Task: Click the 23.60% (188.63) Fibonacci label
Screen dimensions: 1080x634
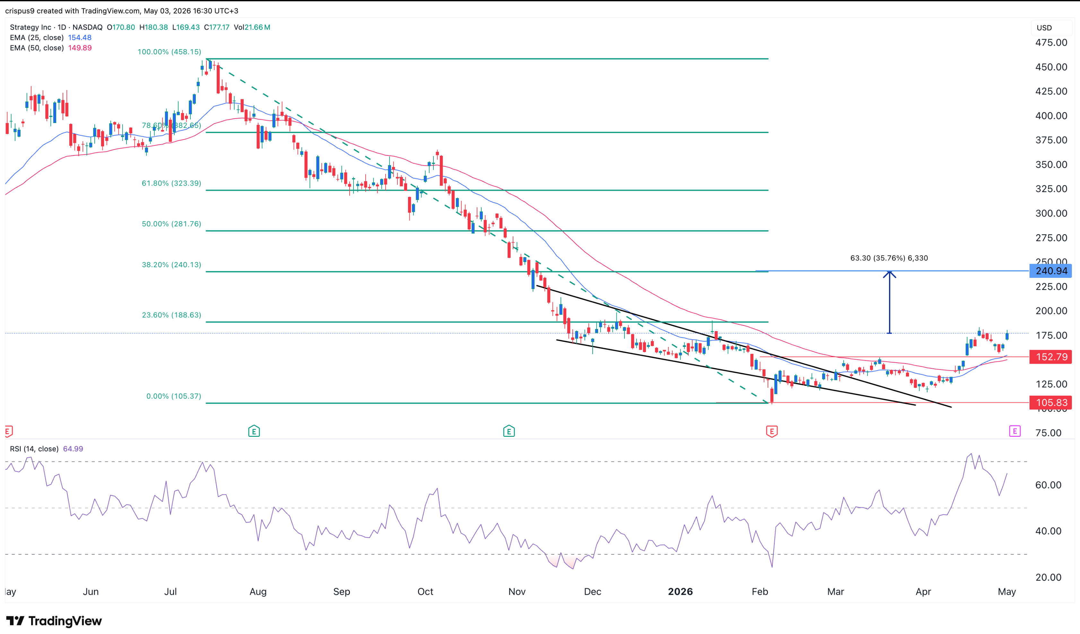Action: click(x=171, y=315)
